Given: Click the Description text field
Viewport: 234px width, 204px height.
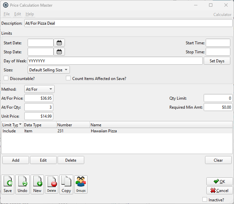Looking at the screenshot, I should pos(128,23).
